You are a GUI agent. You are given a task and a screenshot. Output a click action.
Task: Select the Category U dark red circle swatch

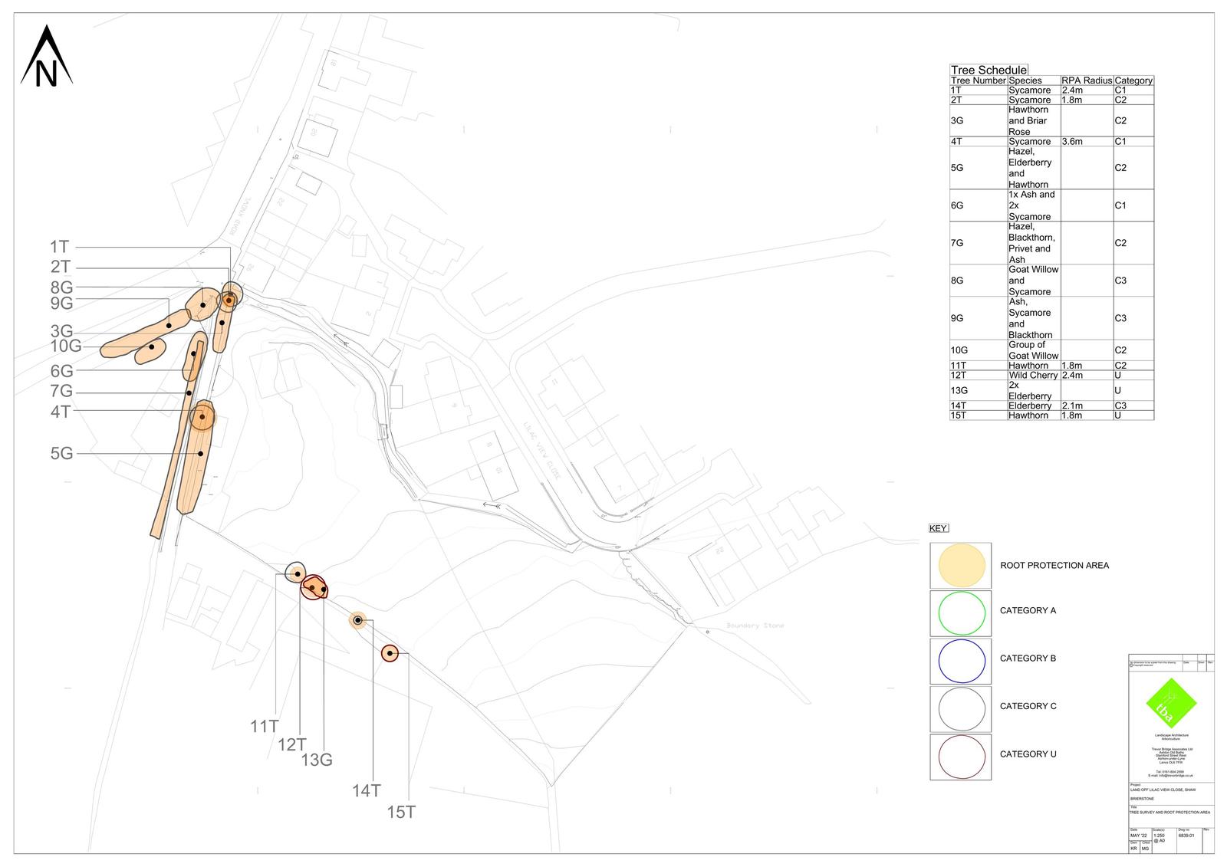pyautogui.click(x=961, y=757)
